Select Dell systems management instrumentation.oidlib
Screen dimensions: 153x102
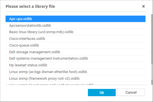tap(75, 58)
